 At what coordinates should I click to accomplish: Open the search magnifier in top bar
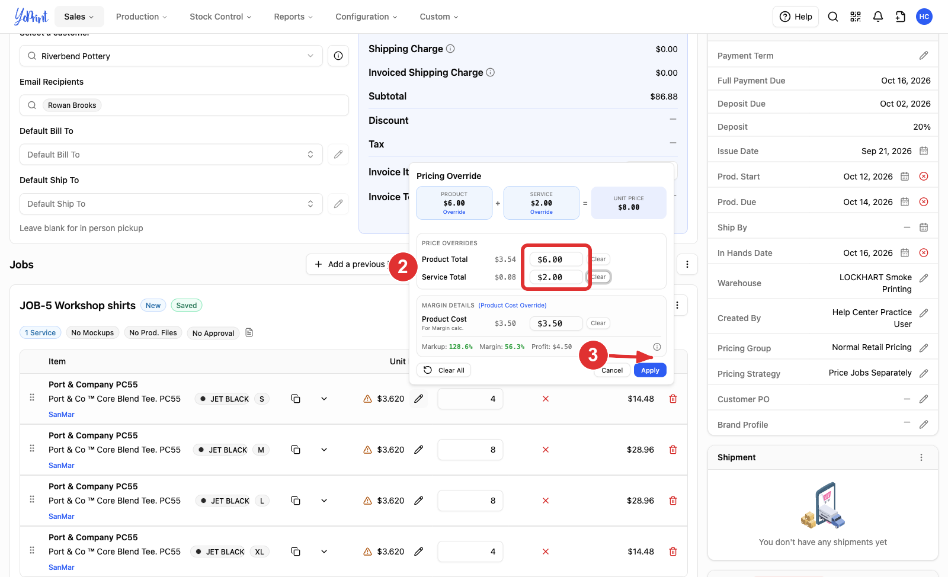click(x=833, y=17)
